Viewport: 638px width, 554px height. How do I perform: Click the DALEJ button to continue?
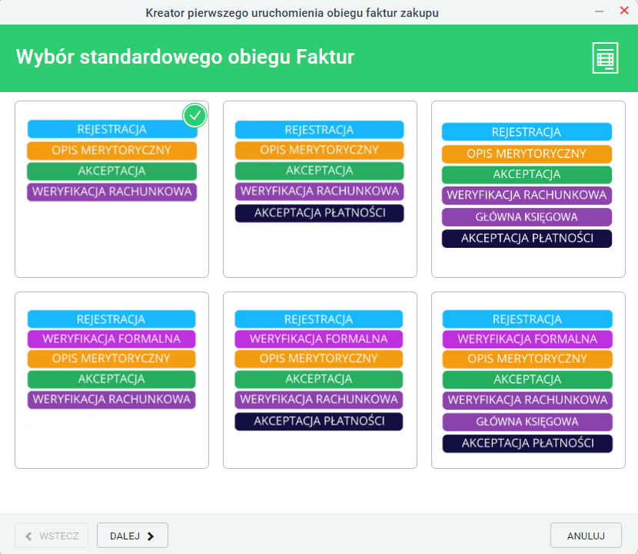132,536
